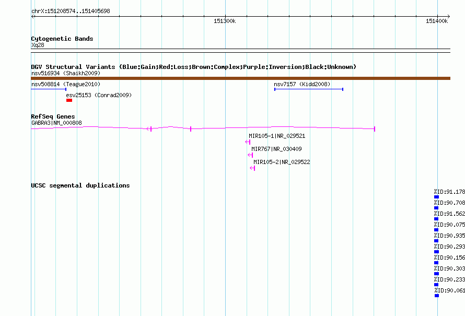Click the MIR767|NR_030409 gene label
Screen dimensions: 465x316
pos(276,149)
